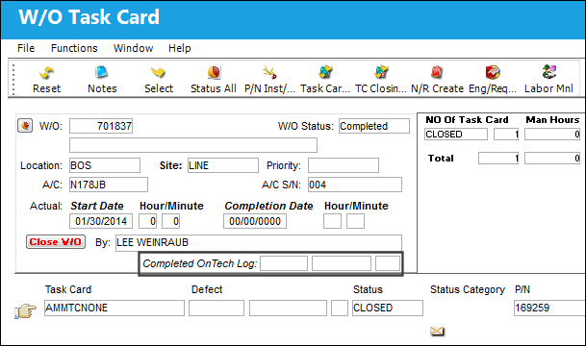Viewport: 586px width, 346px height.
Task: Click the Site field with LINE
Action: tap(222, 165)
